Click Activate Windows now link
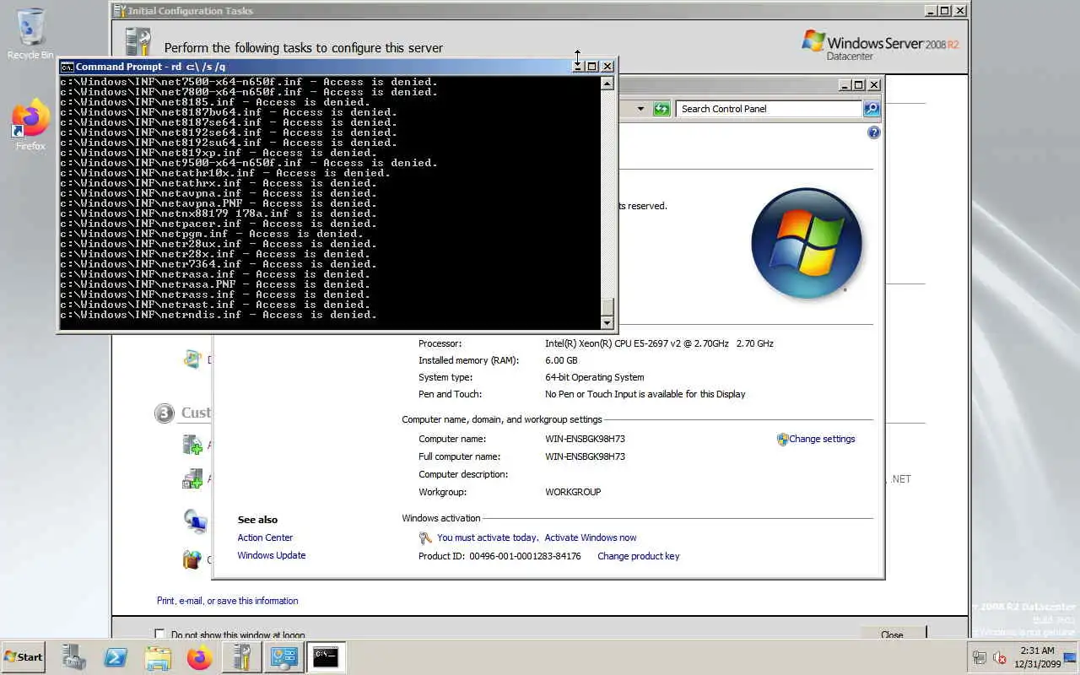This screenshot has width=1080, height=675. click(x=591, y=537)
